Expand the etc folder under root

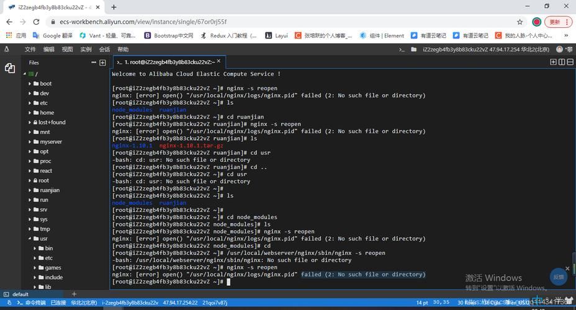30,103
